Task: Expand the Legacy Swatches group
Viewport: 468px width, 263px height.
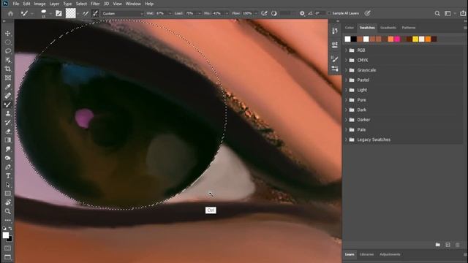Action: click(x=346, y=140)
